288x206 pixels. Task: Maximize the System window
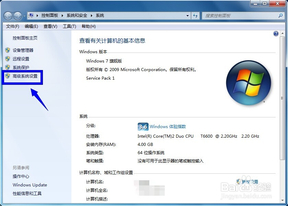click(265, 3)
